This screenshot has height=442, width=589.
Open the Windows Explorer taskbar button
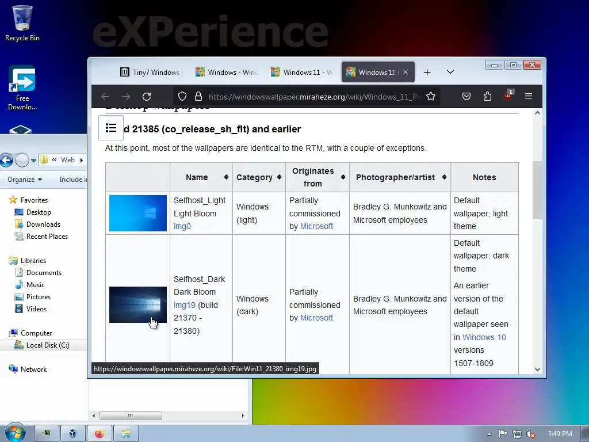126,434
